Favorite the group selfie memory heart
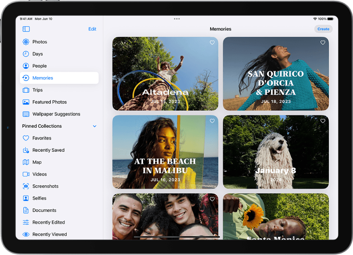Screen dimensions: 353x255 (x=212, y=199)
